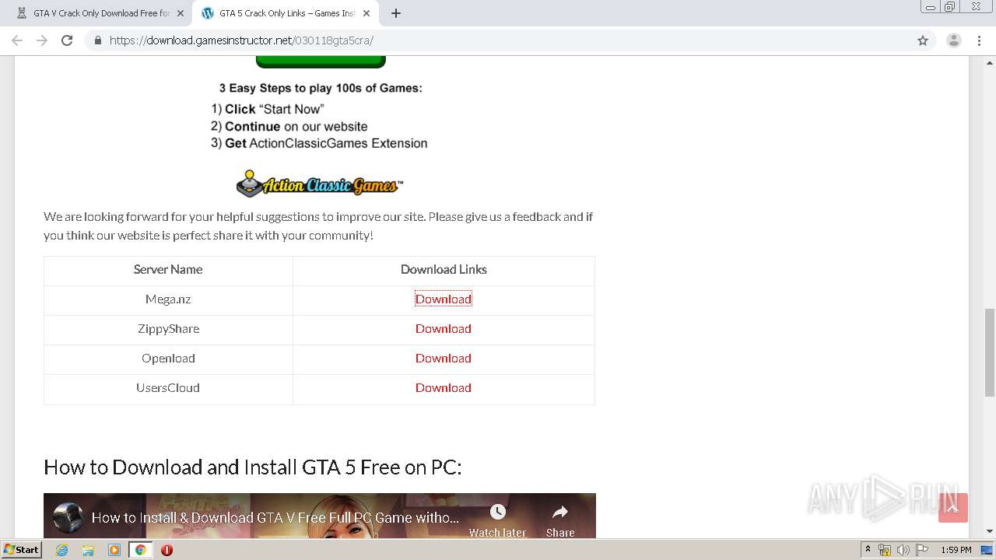Download from the UsersCloud server
The width and height of the screenshot is (996, 560).
444,387
